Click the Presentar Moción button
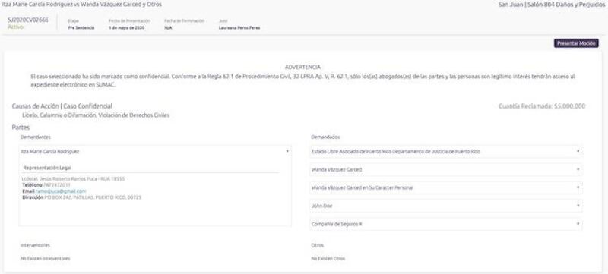This screenshot has width=608, height=274. 576,43
